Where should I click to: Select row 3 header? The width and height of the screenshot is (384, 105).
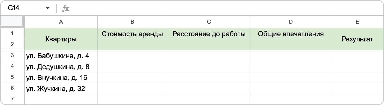(x=12, y=55)
